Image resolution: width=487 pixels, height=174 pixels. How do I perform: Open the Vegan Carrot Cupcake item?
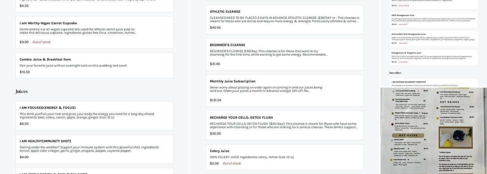click(x=94, y=32)
